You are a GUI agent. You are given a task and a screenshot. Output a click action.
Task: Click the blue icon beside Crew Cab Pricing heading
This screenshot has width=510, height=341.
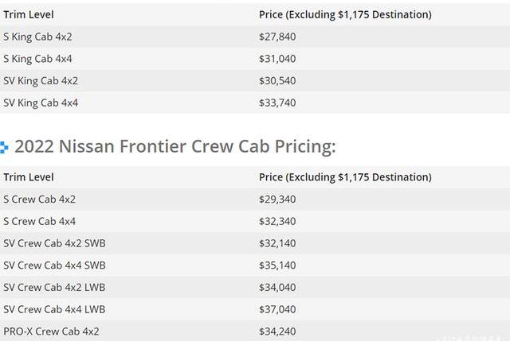point(4,147)
